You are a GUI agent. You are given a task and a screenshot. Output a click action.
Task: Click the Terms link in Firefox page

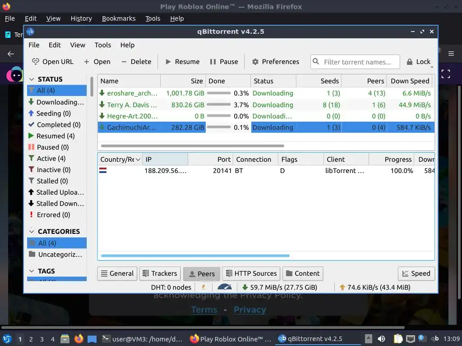204,310
